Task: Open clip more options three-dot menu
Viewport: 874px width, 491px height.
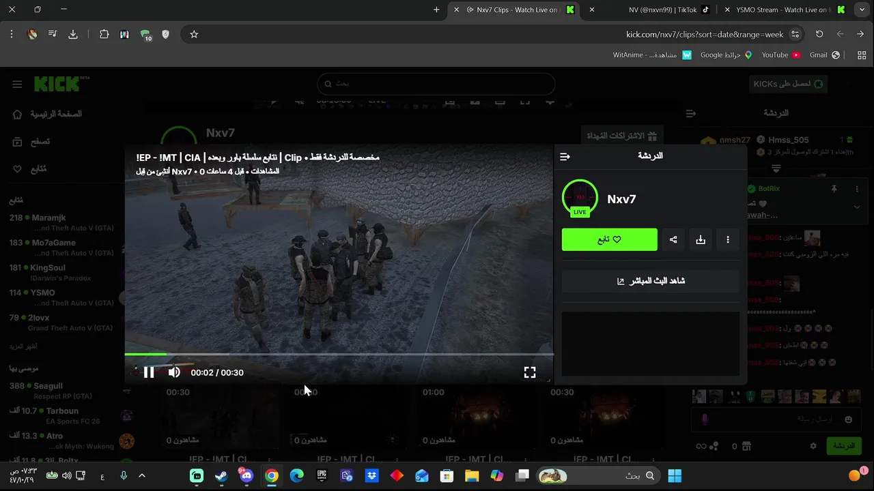Action: 728,239
